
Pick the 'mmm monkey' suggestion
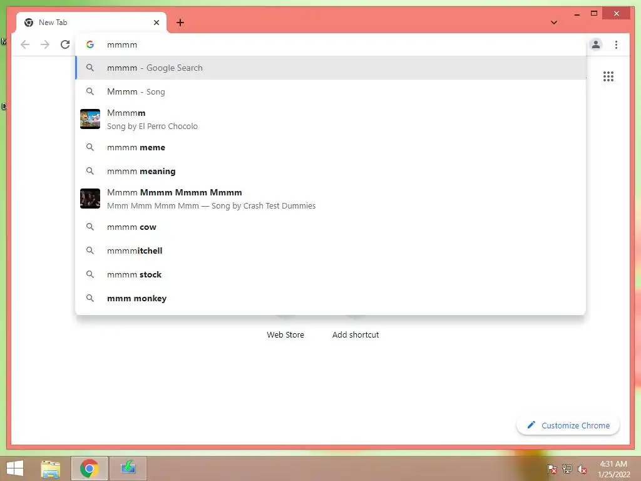coord(331,298)
